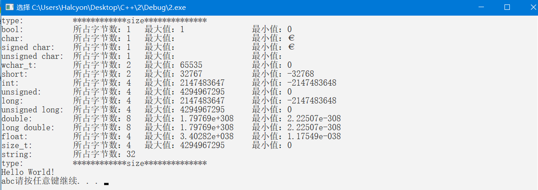The height and width of the screenshot is (190, 538).
Task: Click the bottom asterisk 'size' header line
Action: coord(140,163)
